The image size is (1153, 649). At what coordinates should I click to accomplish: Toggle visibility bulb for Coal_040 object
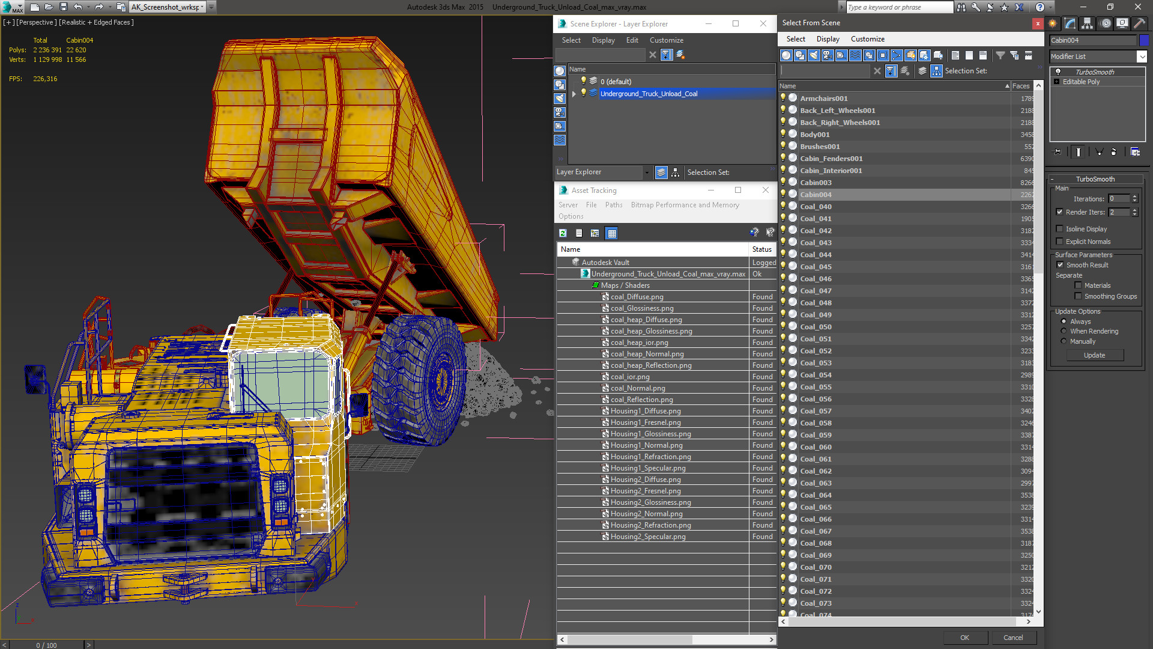783,206
